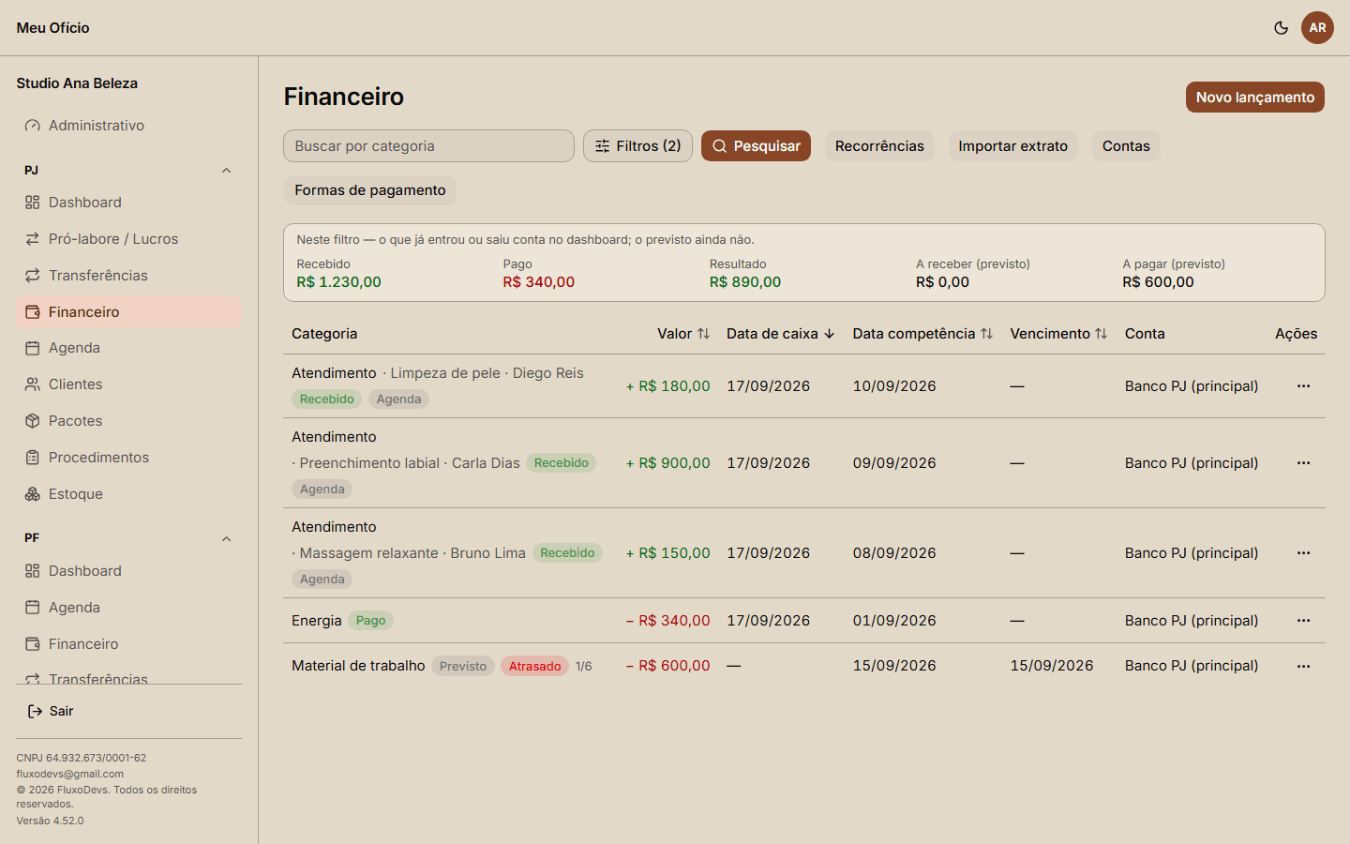The width and height of the screenshot is (1350, 844).
Task: Click the Meu Ofício logo title
Action: click(x=52, y=28)
